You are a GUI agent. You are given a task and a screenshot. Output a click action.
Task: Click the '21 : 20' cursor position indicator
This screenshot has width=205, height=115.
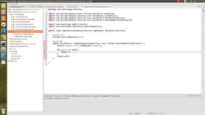coord(161,113)
